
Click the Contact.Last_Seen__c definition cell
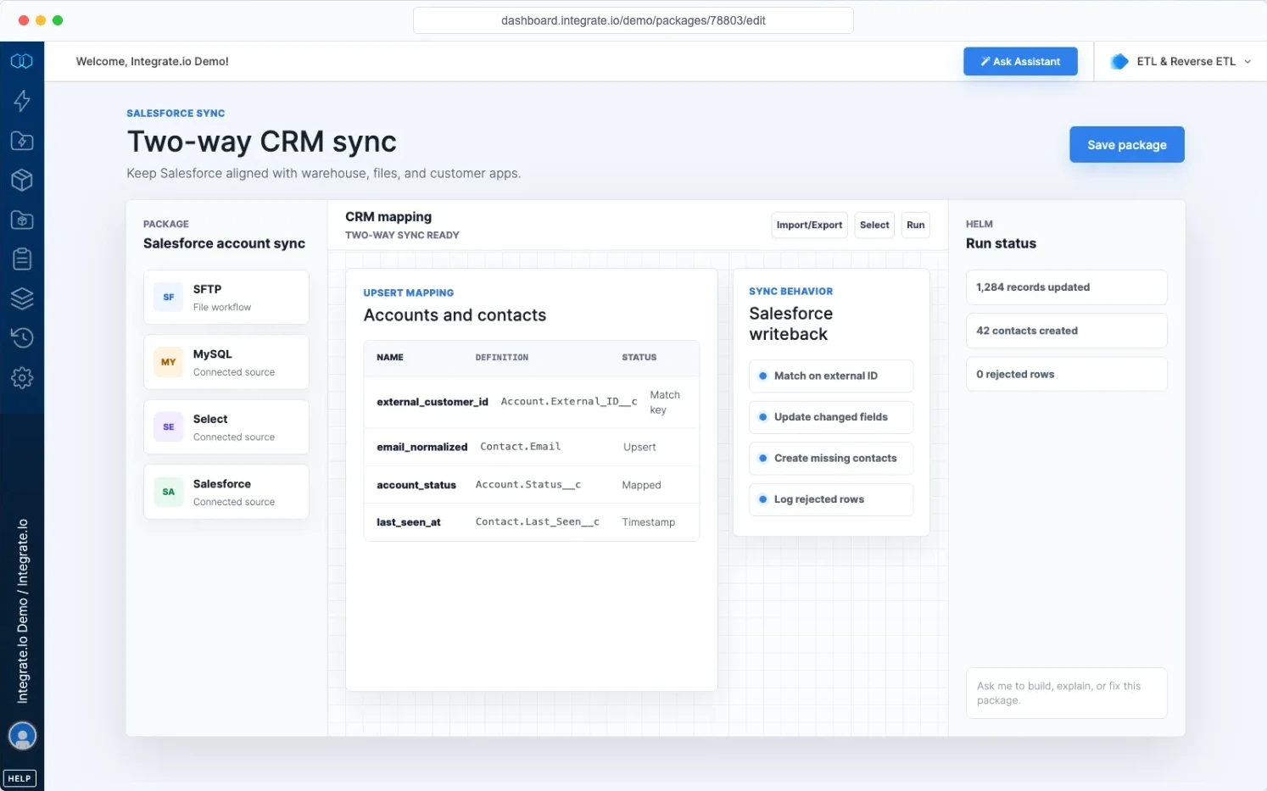pos(537,522)
